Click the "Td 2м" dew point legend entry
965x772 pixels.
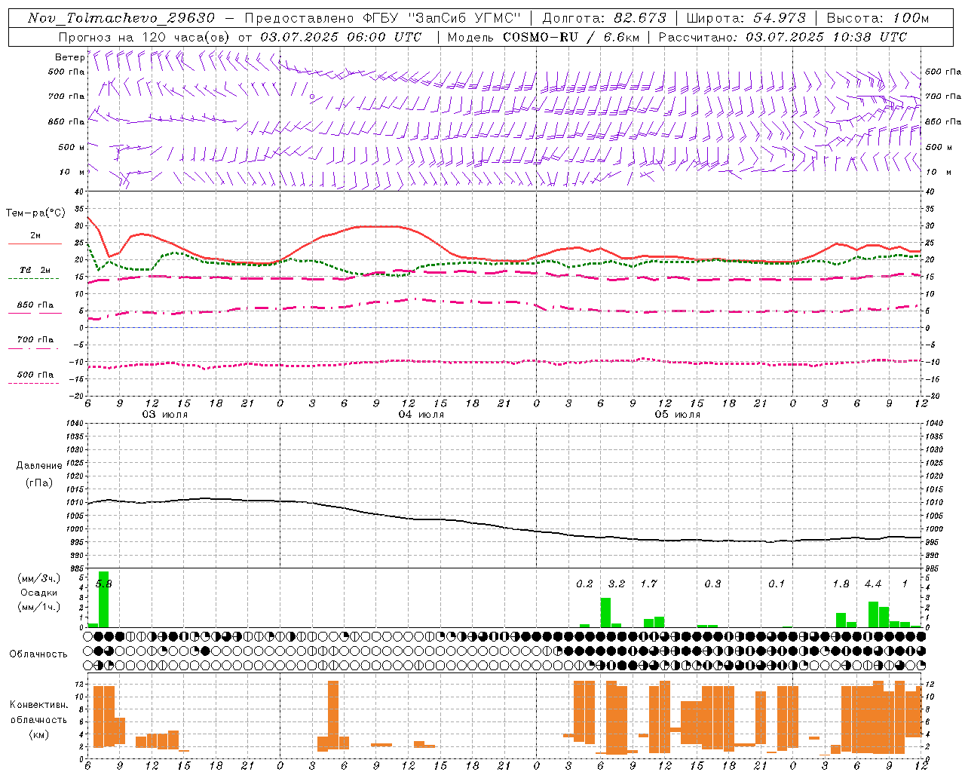click(35, 270)
